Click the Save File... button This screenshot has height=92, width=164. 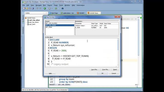[95, 70]
